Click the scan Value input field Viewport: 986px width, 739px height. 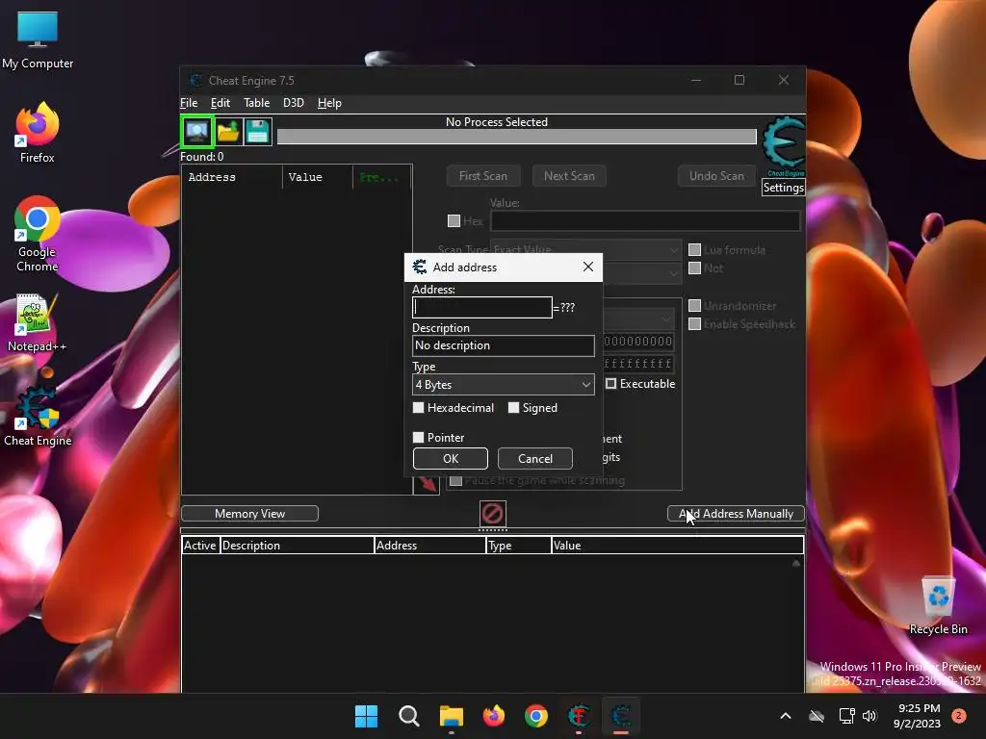point(645,220)
